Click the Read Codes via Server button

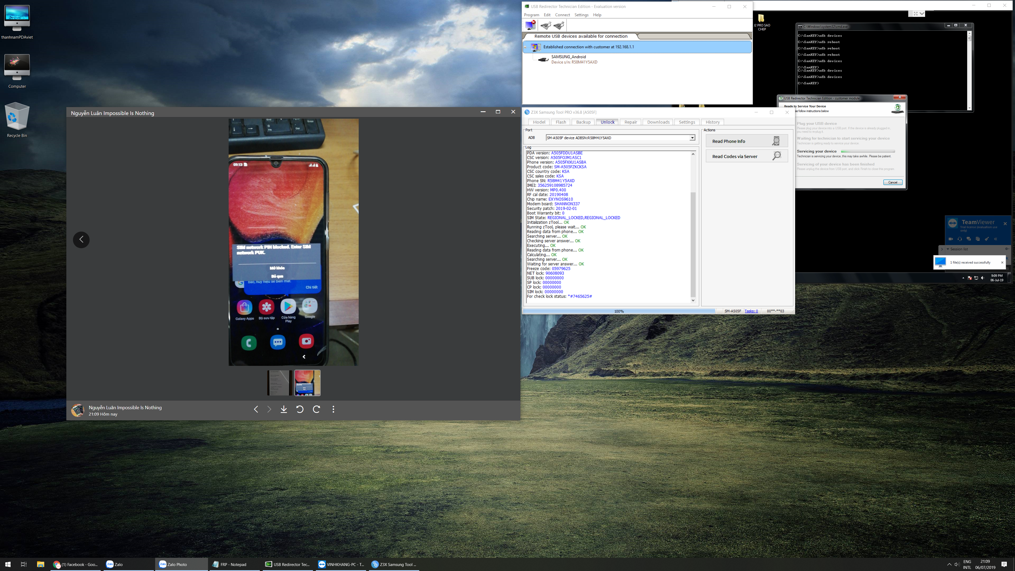click(x=747, y=156)
